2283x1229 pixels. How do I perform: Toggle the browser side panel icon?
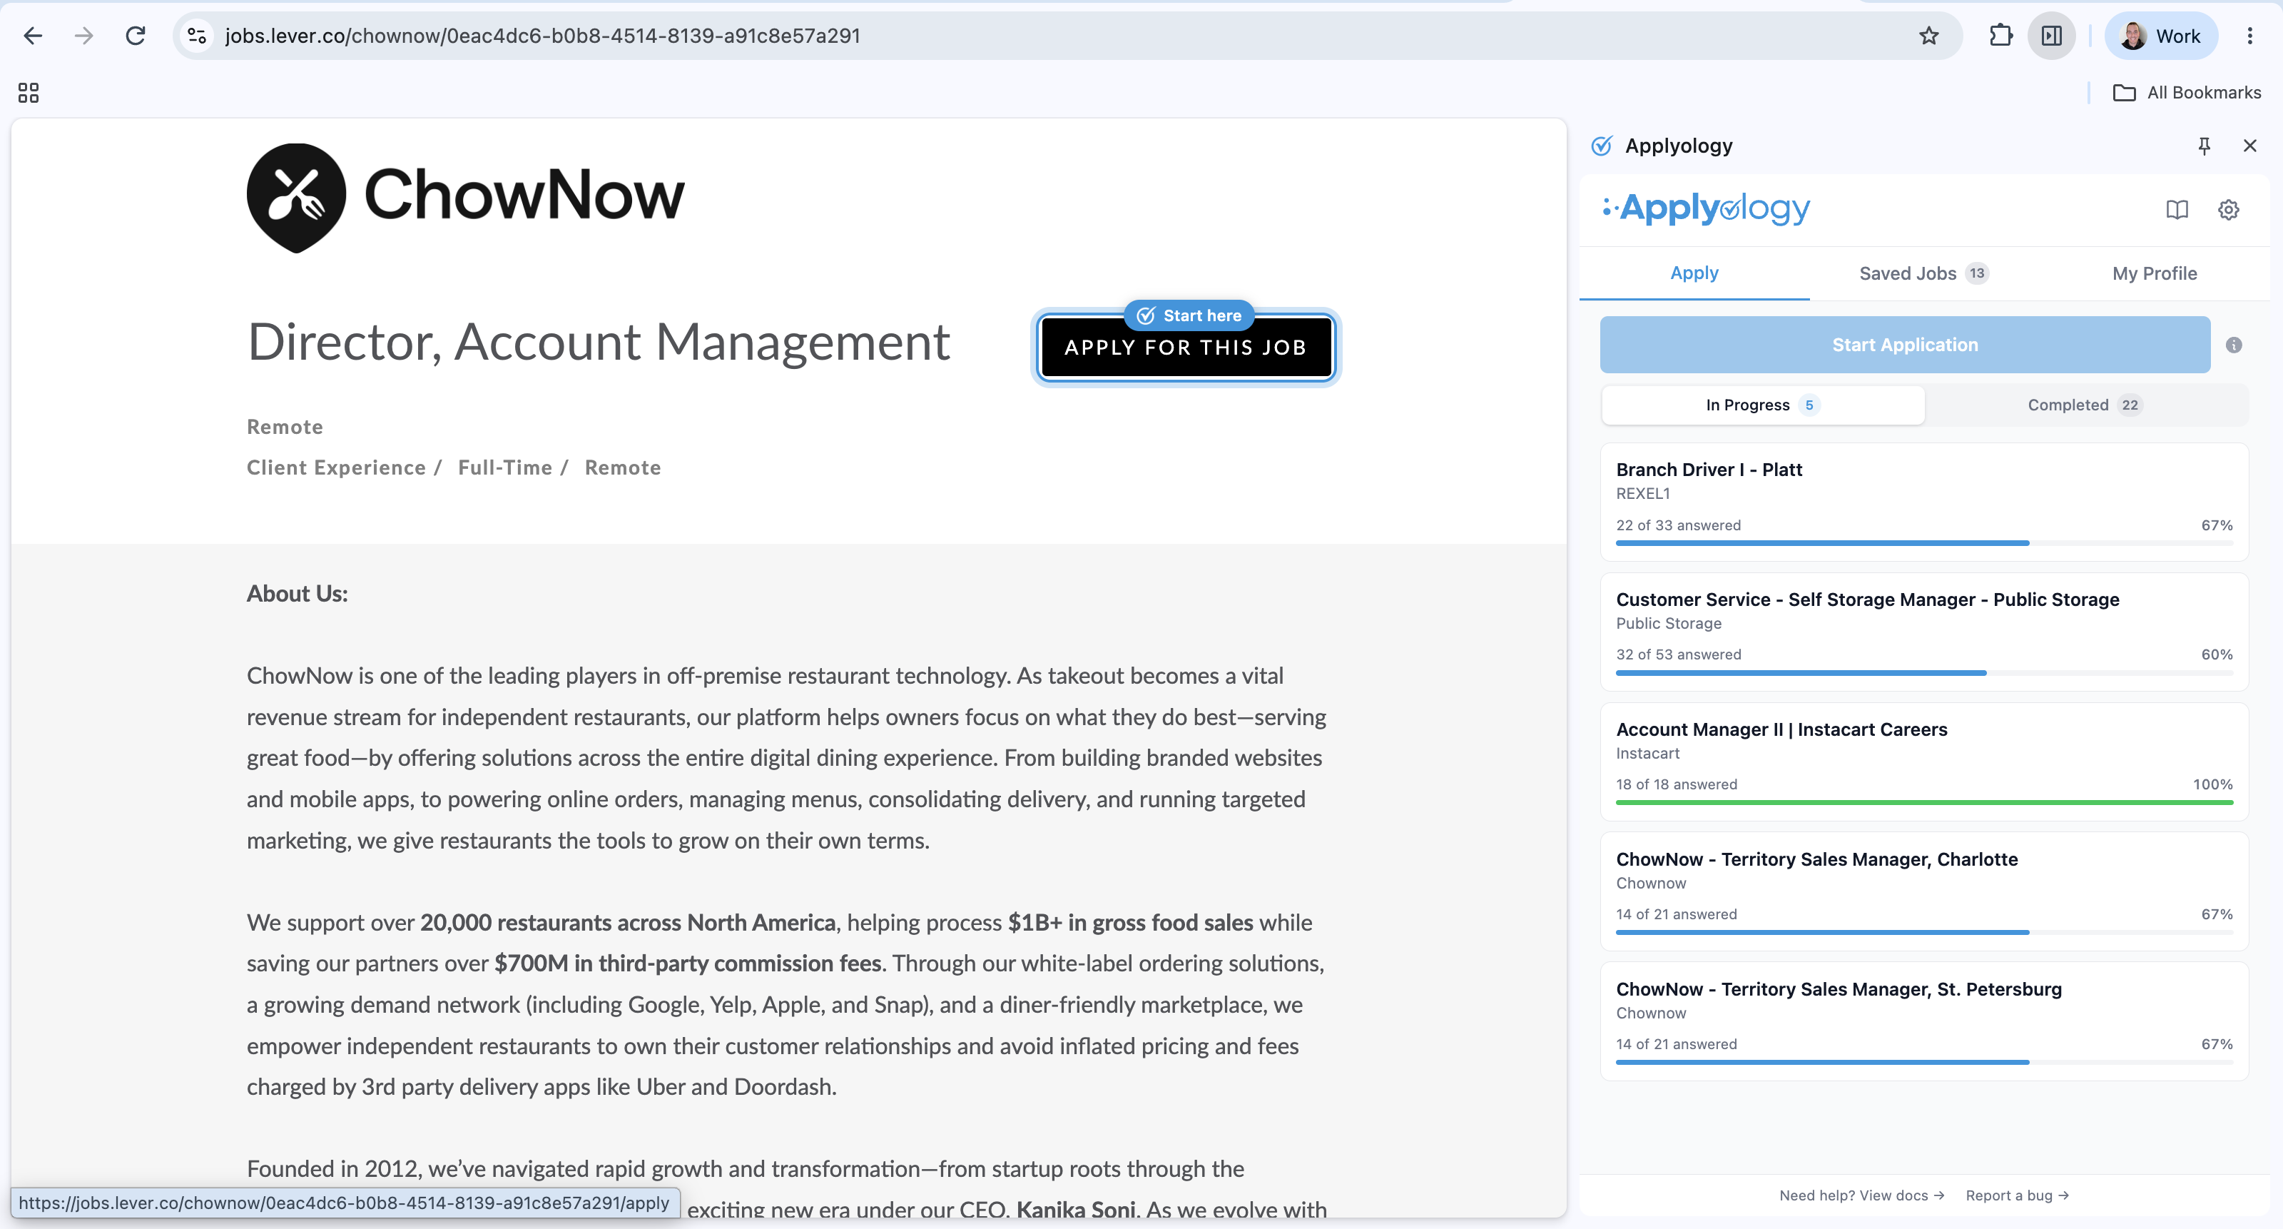pyautogui.click(x=2052, y=36)
